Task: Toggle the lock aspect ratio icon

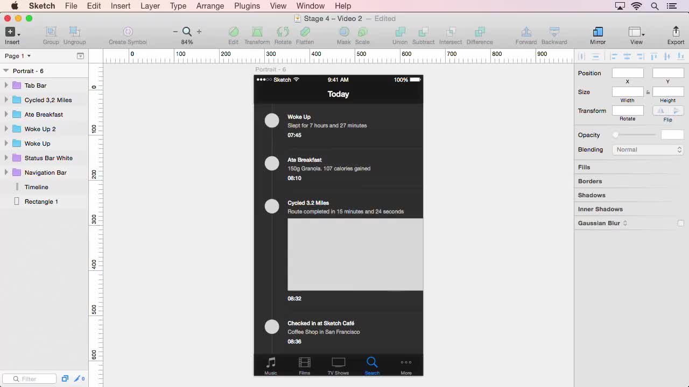Action: [x=648, y=92]
